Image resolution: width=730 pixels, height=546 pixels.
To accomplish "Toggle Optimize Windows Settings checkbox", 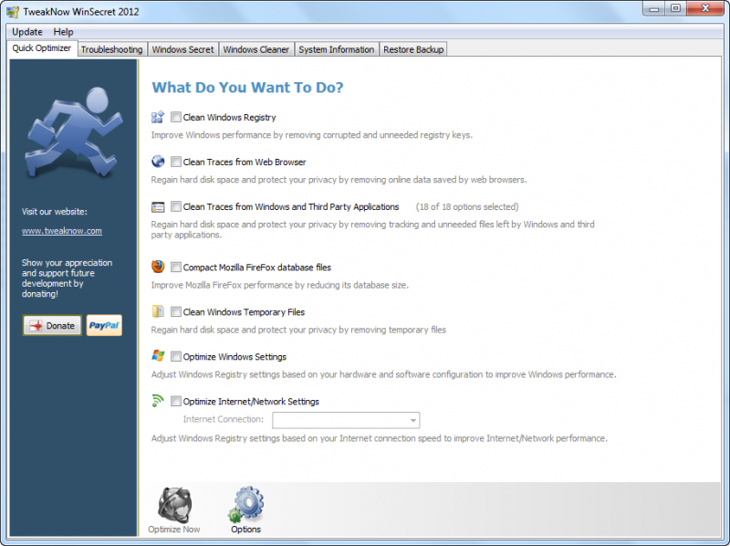I will pyautogui.click(x=175, y=356).
